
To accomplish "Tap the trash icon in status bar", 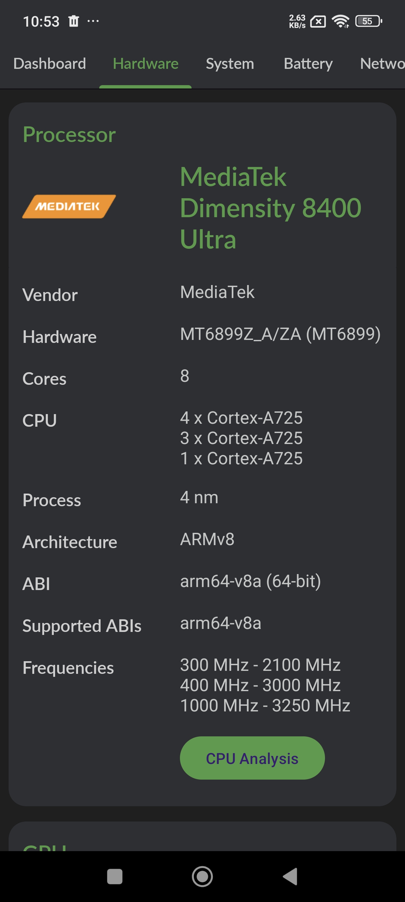I will (x=73, y=21).
